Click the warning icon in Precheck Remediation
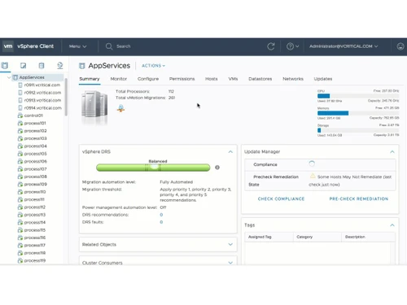Viewport: 407px width, 305px height. (313, 176)
